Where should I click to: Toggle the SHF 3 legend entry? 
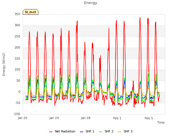tap(125, 131)
